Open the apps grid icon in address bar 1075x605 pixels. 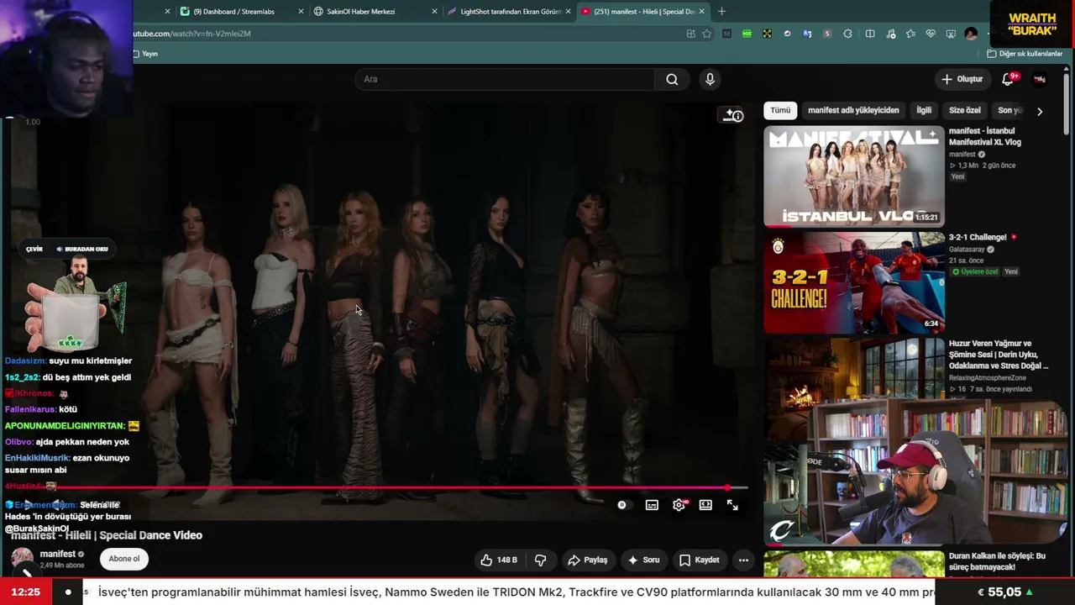pyautogui.click(x=690, y=34)
